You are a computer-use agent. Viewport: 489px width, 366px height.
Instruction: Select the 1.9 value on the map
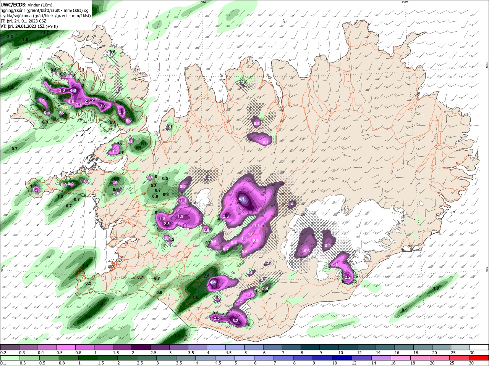pos(180,216)
